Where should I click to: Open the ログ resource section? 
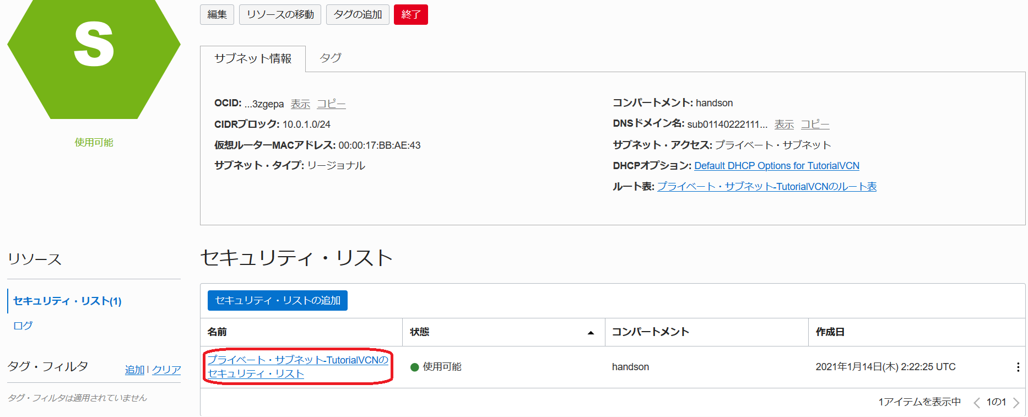[23, 326]
